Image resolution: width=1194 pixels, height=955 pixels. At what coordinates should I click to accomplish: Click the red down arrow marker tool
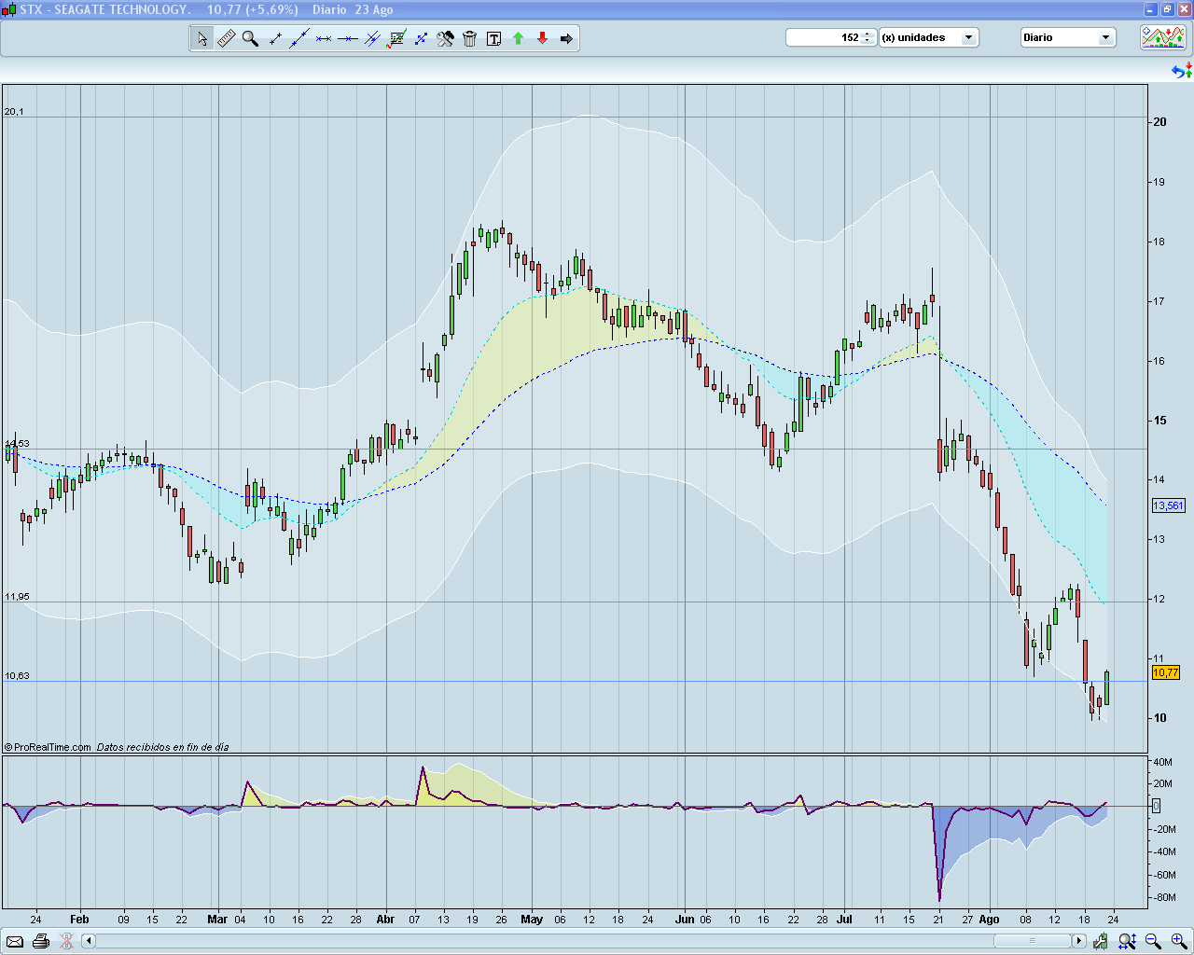[542, 38]
